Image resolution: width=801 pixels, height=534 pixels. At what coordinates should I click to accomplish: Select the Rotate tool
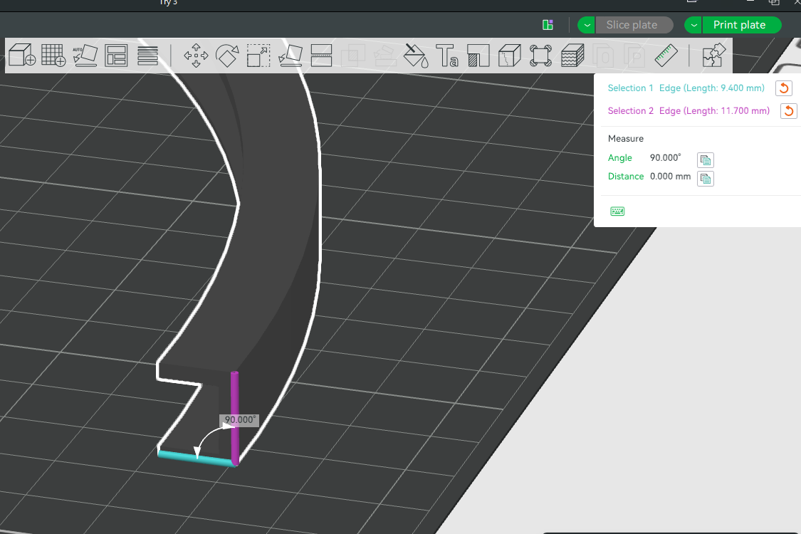227,55
